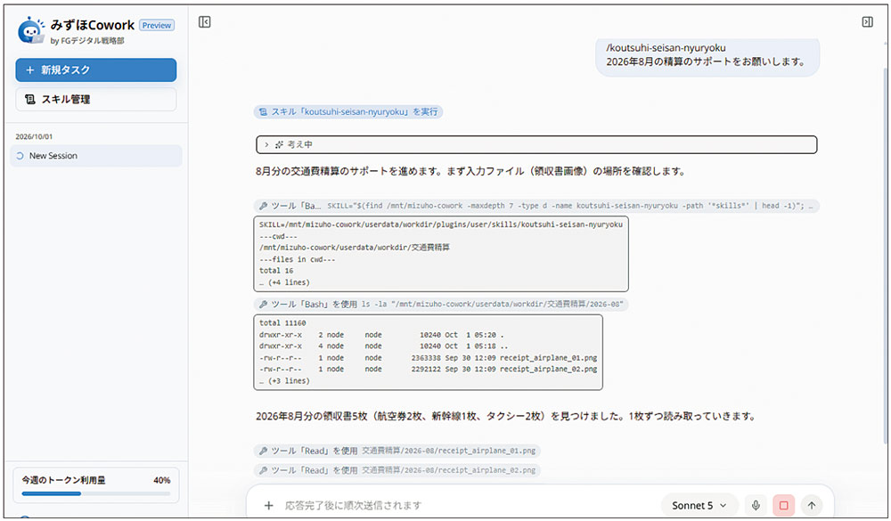Click the receipt_airplane_02.png listing line
891x521 pixels.
point(428,370)
